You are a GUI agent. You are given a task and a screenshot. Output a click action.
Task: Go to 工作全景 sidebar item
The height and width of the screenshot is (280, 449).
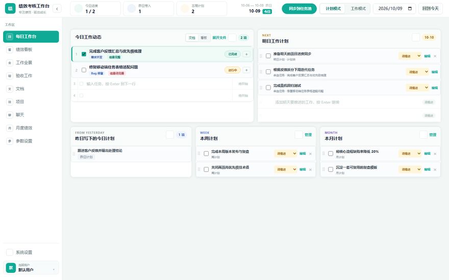pos(31,63)
